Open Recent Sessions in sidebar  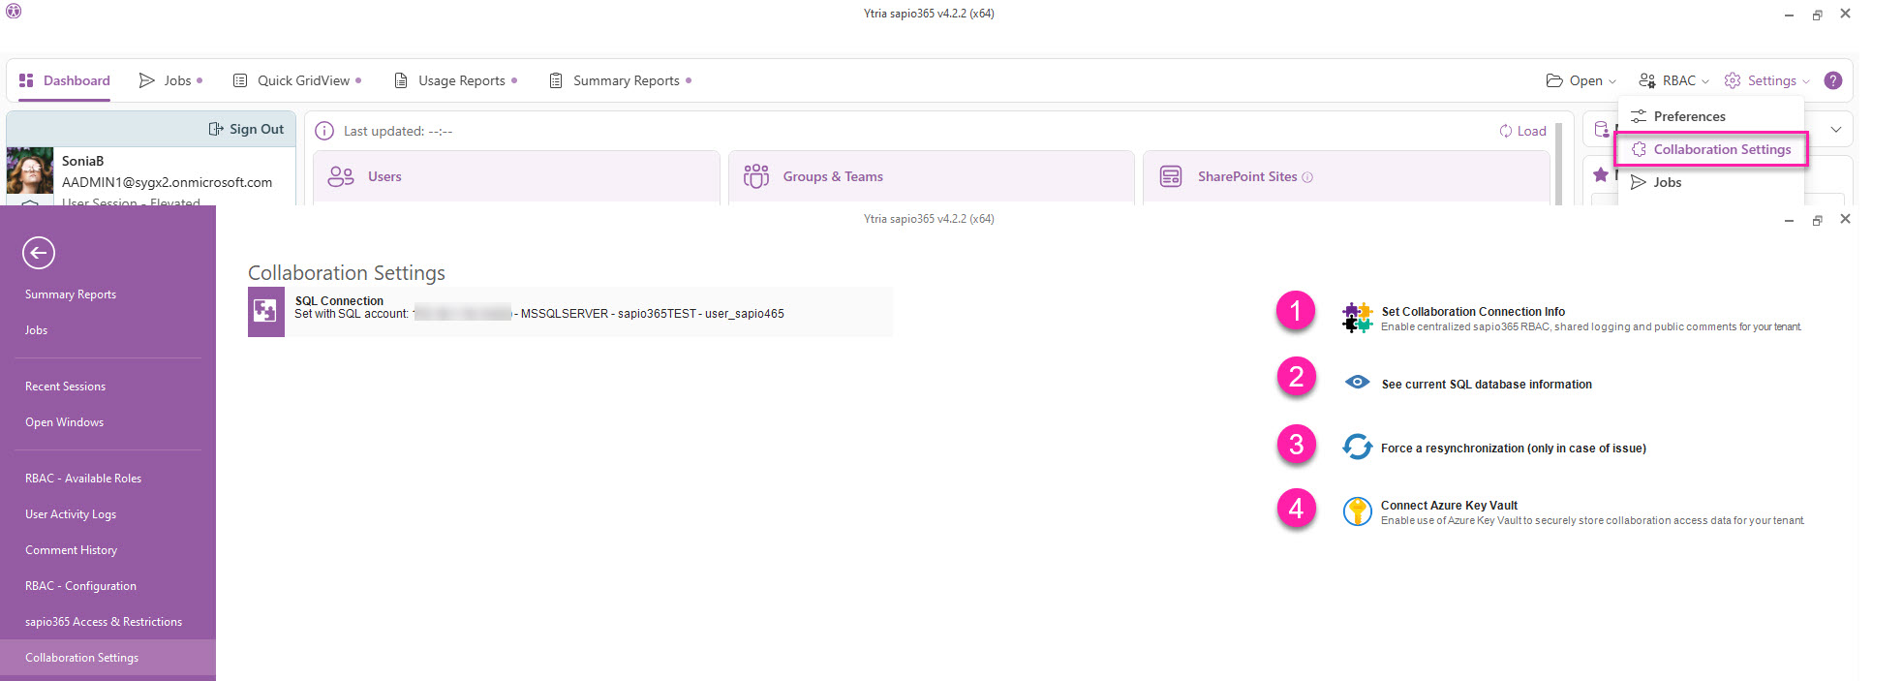pyautogui.click(x=66, y=387)
